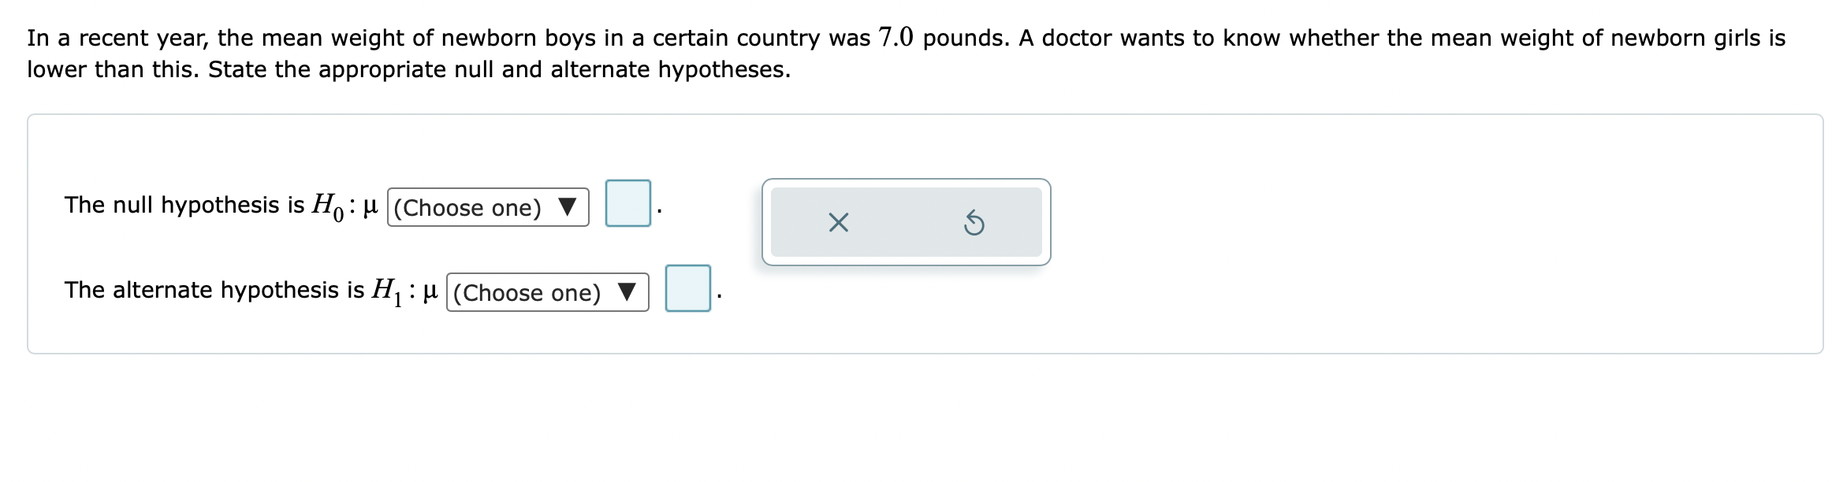The image size is (1832, 482).
Task: Tap the revert-changes icon next to the X
Action: pos(975,224)
